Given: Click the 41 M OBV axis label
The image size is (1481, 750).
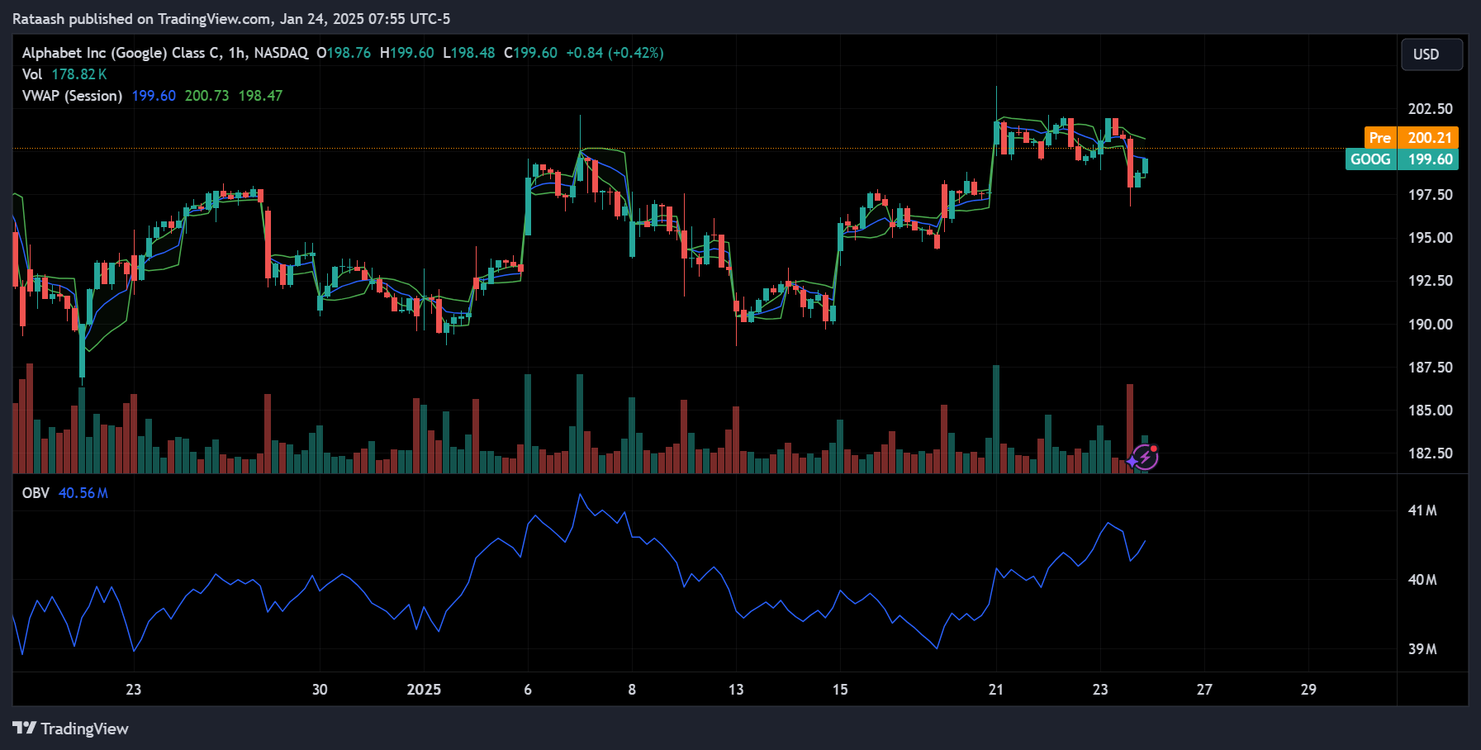Looking at the screenshot, I should [x=1422, y=510].
